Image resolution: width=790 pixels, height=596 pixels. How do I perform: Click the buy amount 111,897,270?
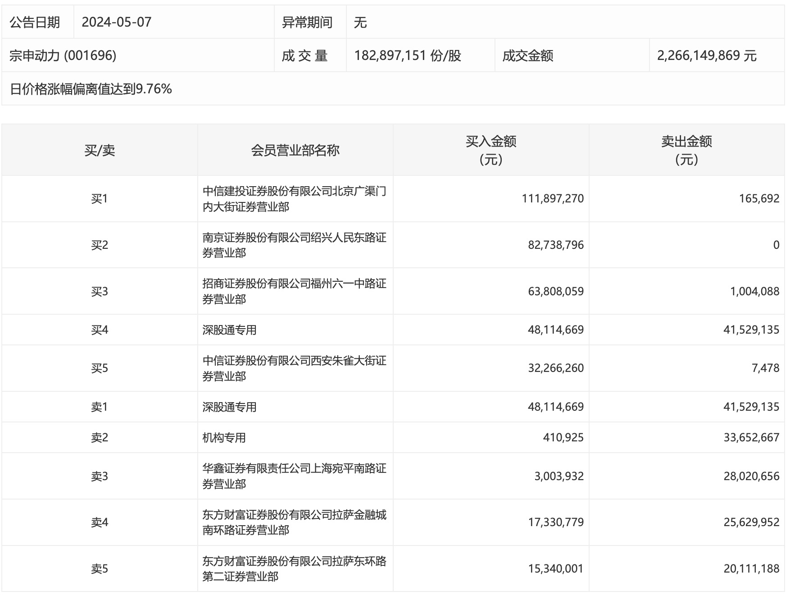tap(552, 199)
